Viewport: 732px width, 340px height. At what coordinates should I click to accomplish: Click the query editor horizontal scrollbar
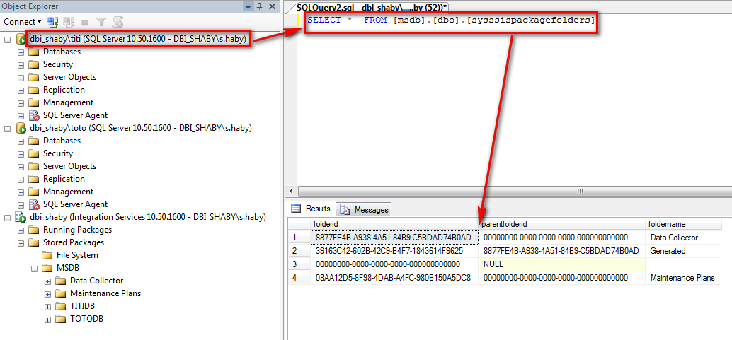point(581,191)
